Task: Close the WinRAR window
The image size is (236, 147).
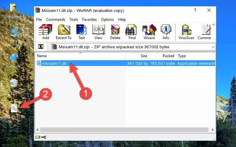Action: (x=209, y=10)
